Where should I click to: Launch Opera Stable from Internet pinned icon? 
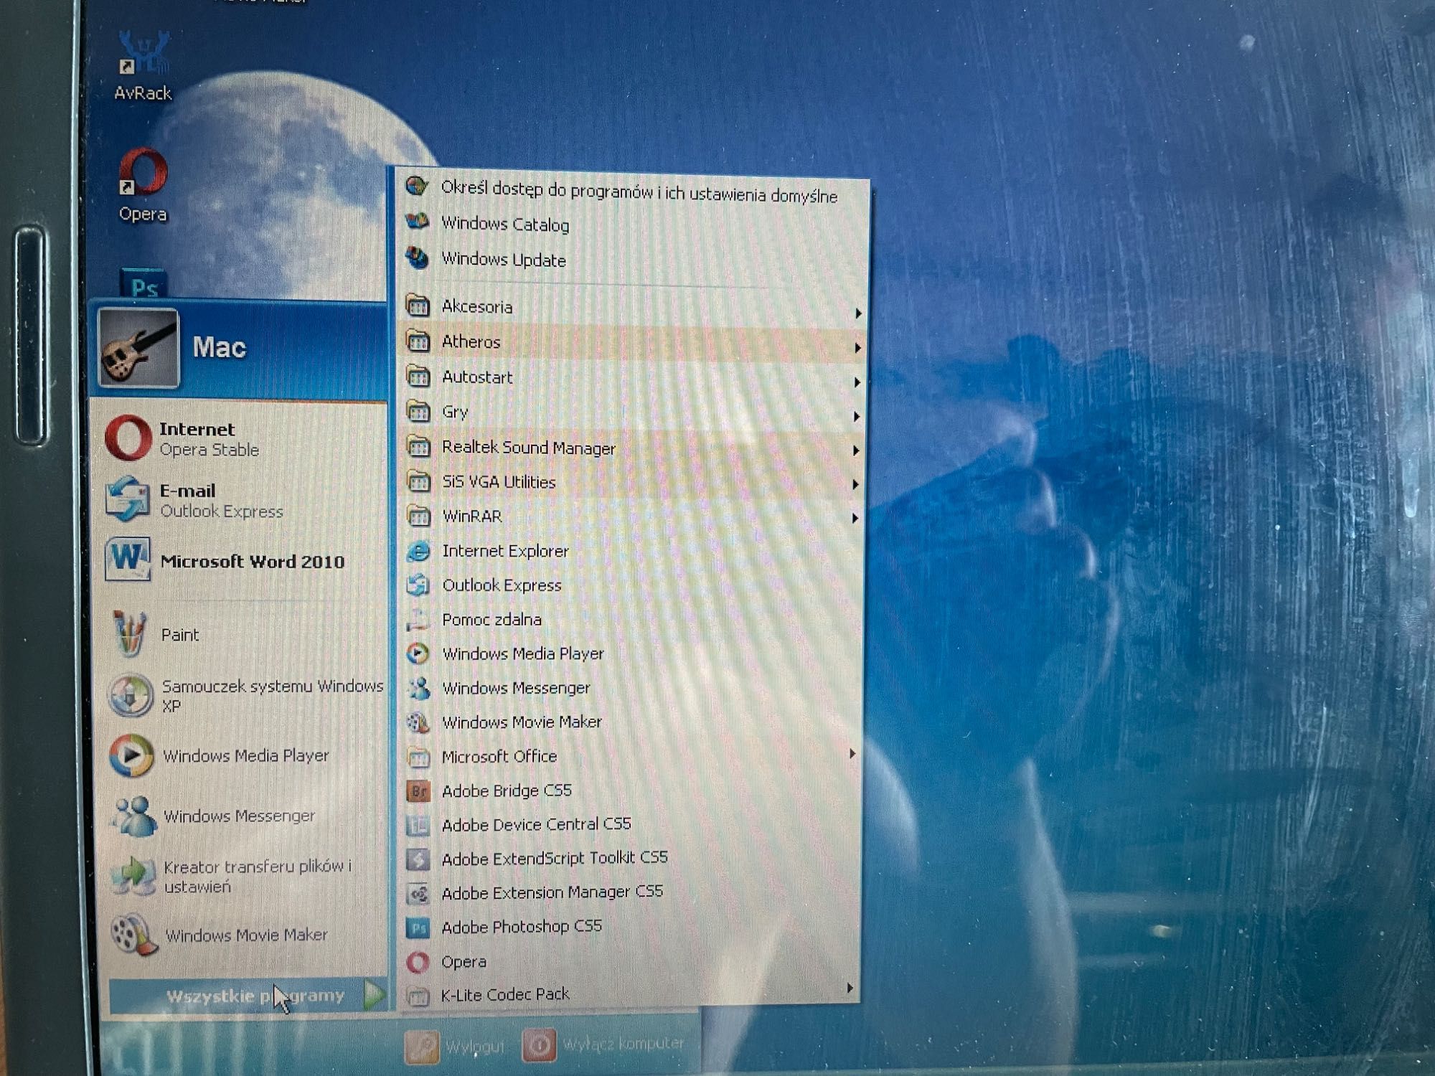point(128,438)
